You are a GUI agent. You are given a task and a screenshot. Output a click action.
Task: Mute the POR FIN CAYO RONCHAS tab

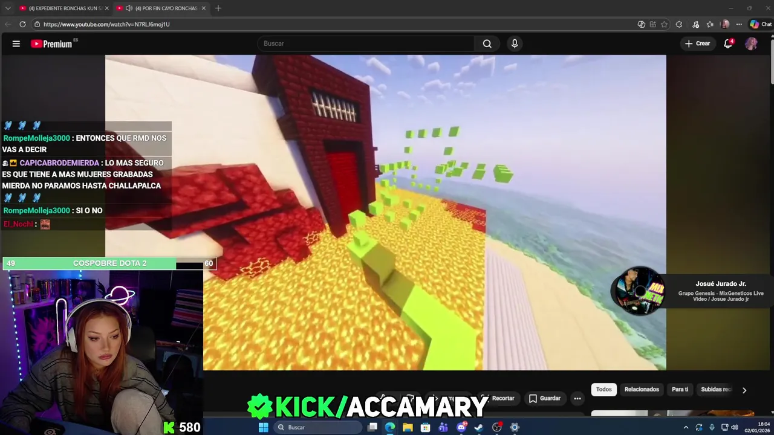(x=129, y=8)
